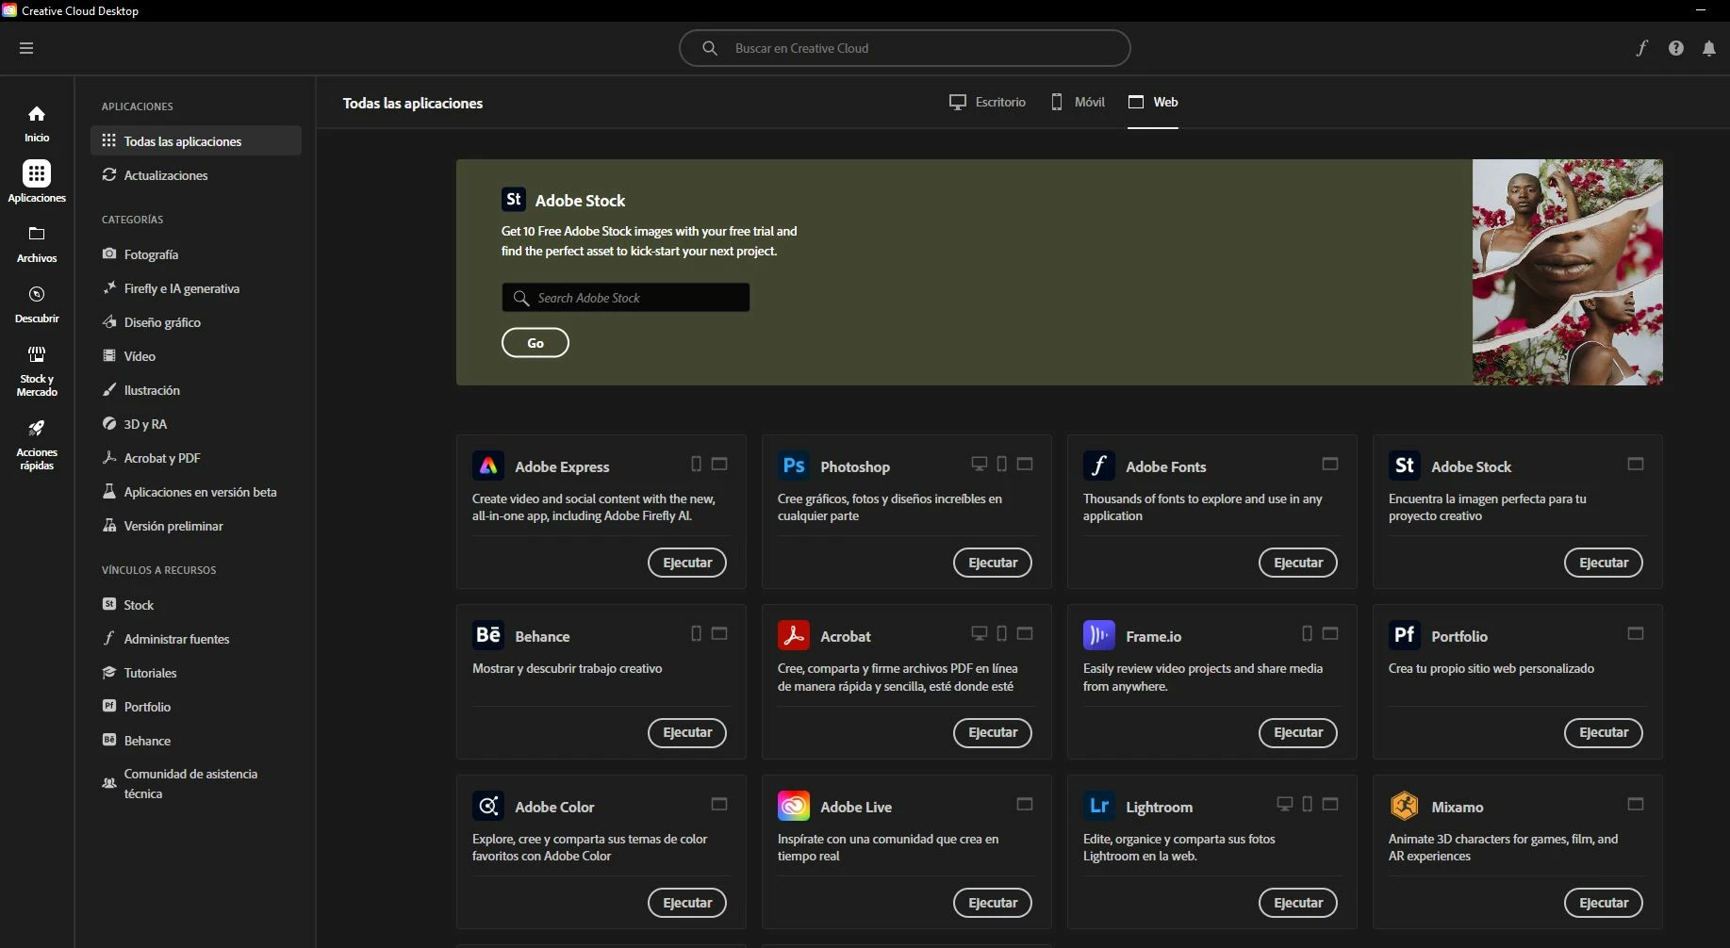Image resolution: width=1730 pixels, height=948 pixels.
Task: Click the Adobe Stock St card icon
Action: tap(1405, 466)
